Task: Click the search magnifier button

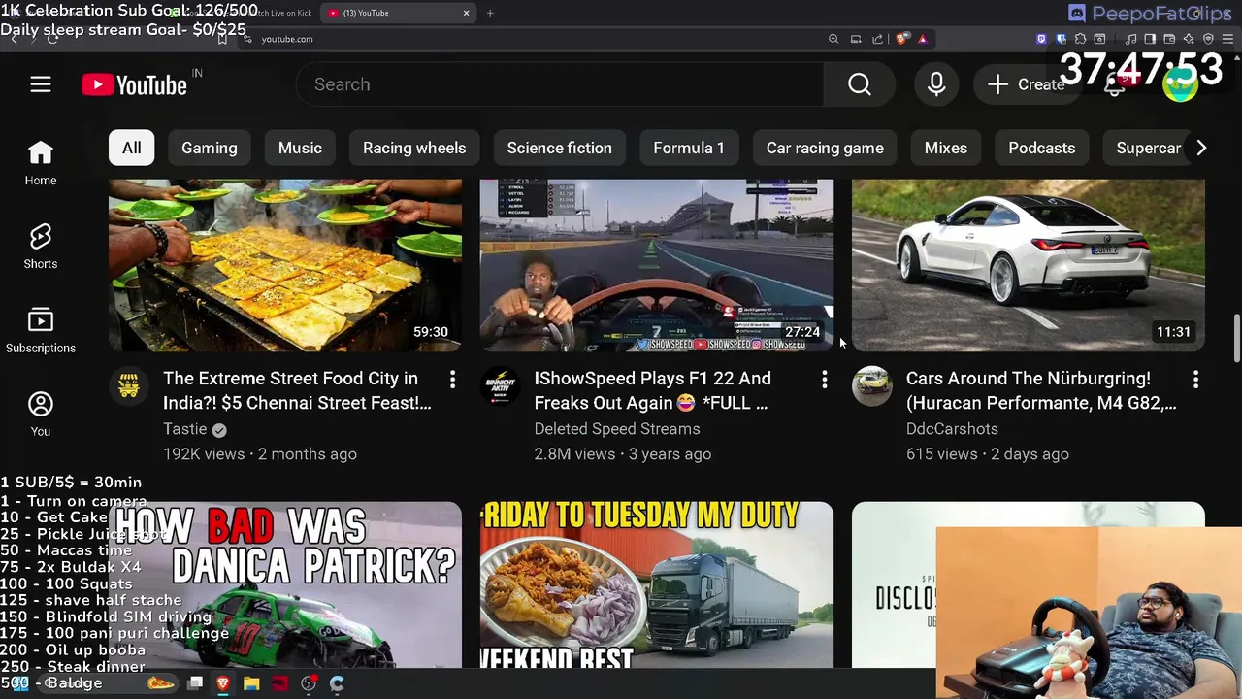Action: (859, 84)
